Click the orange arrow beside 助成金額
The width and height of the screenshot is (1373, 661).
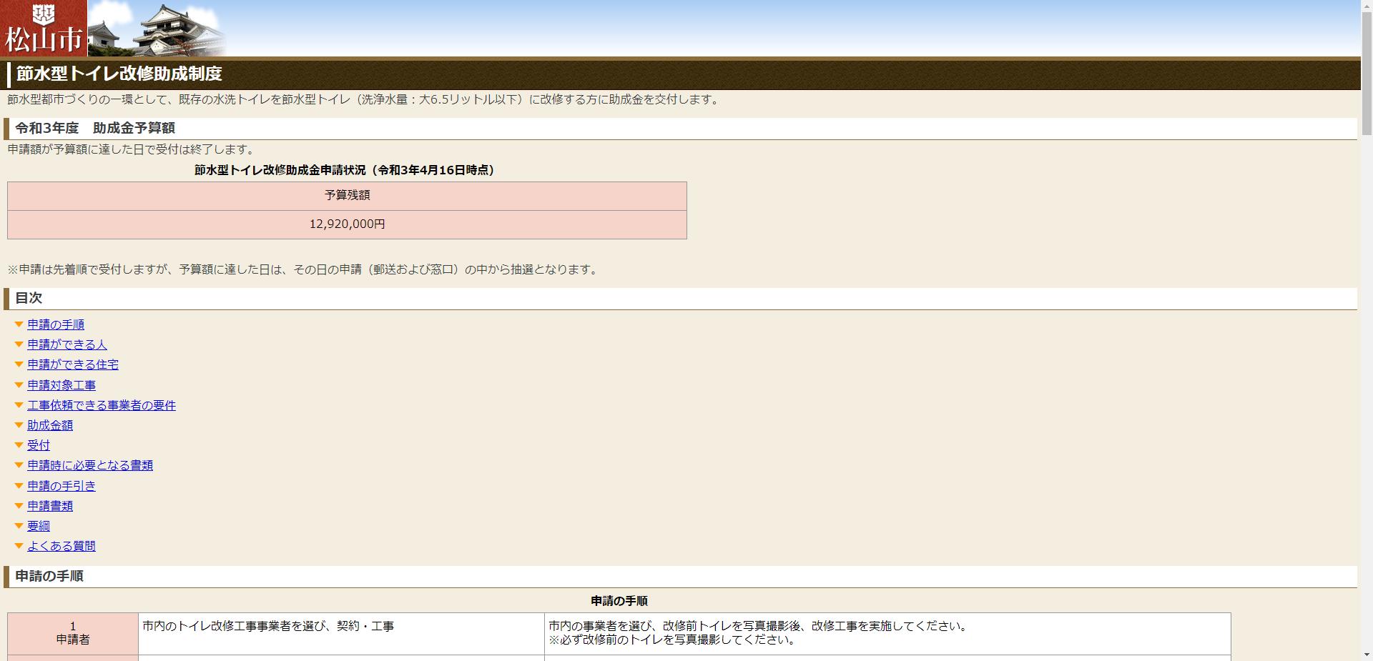pos(19,425)
